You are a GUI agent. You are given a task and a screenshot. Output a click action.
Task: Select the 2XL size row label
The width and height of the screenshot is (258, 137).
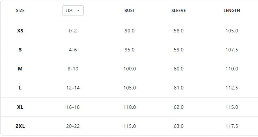[20, 126]
